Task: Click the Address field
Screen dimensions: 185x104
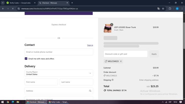Action: coord(59,91)
